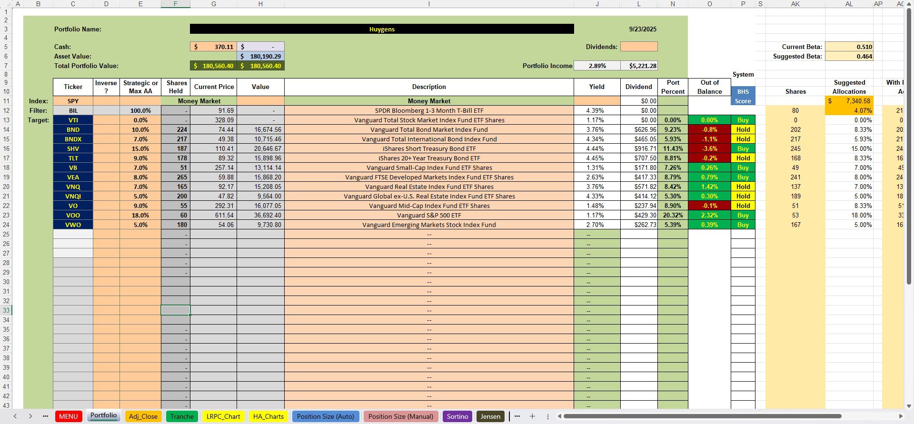The image size is (914, 424).
Task: Add a new sheet with the plus icon
Action: coord(532,416)
